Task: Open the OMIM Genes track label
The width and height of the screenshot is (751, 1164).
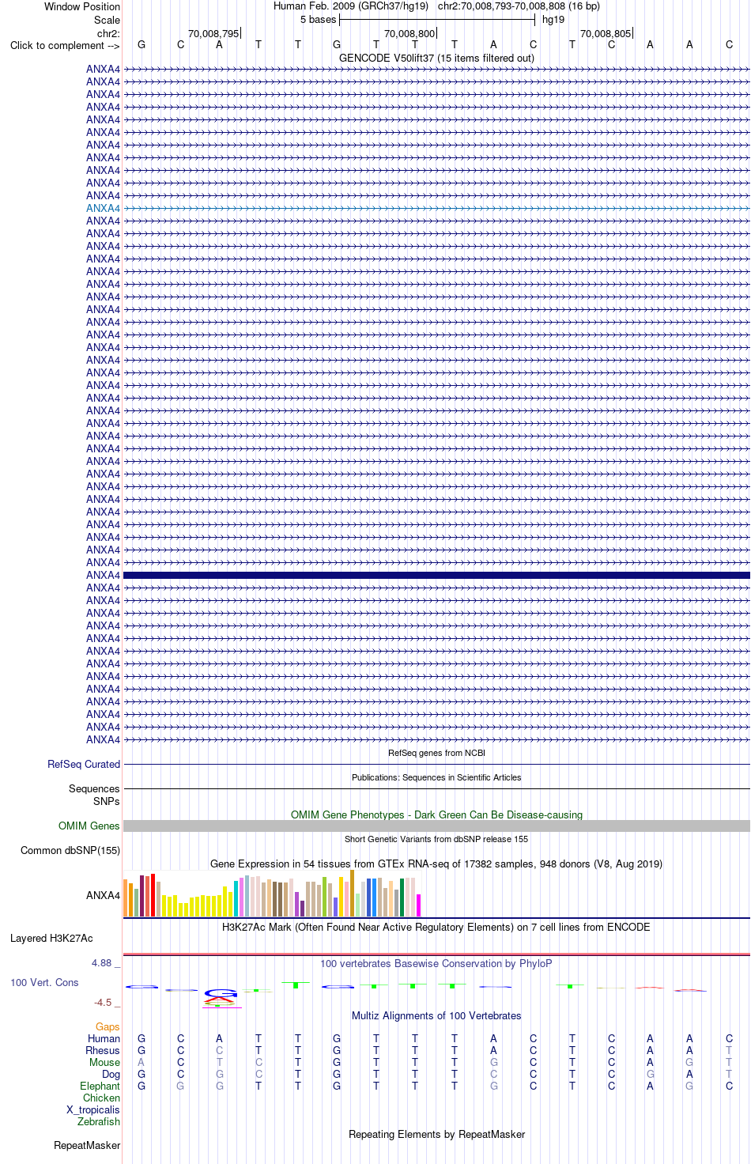Action: point(89,826)
